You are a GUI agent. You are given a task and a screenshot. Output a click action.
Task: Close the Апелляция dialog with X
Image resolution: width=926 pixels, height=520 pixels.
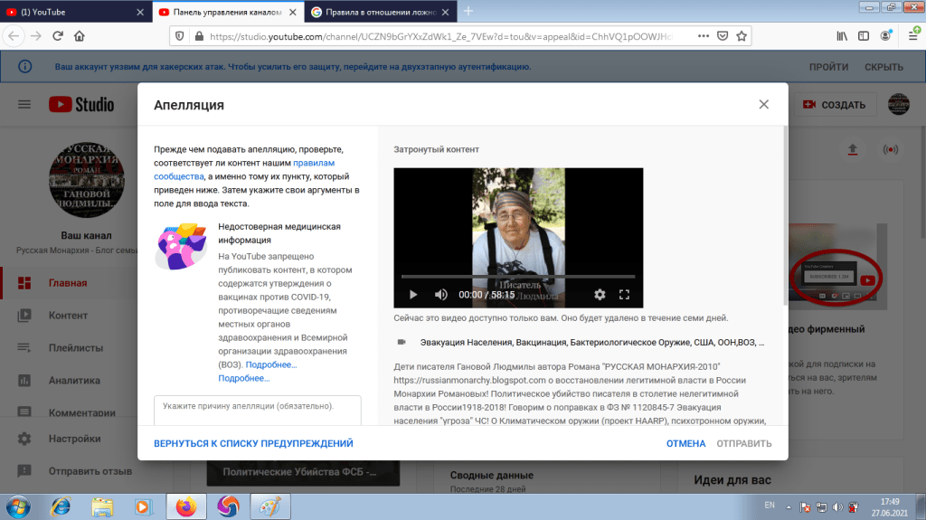pos(764,104)
